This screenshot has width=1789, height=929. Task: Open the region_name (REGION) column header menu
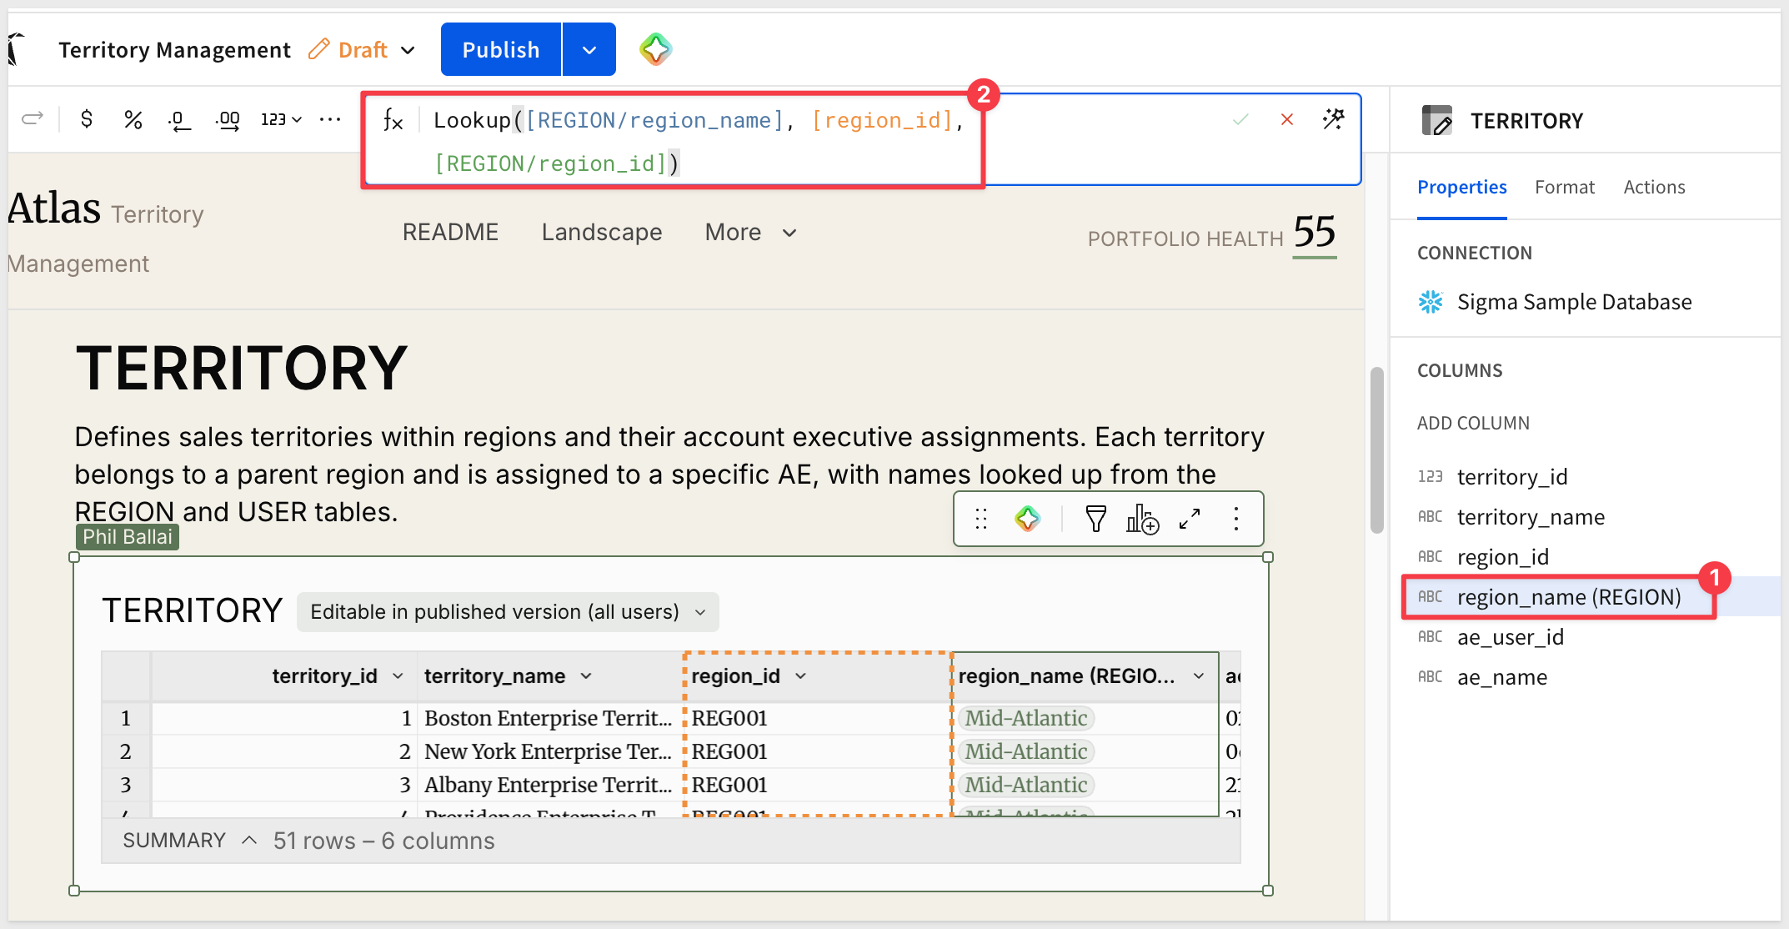(1199, 676)
